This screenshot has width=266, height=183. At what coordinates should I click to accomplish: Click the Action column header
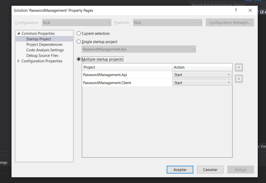[x=202, y=67]
